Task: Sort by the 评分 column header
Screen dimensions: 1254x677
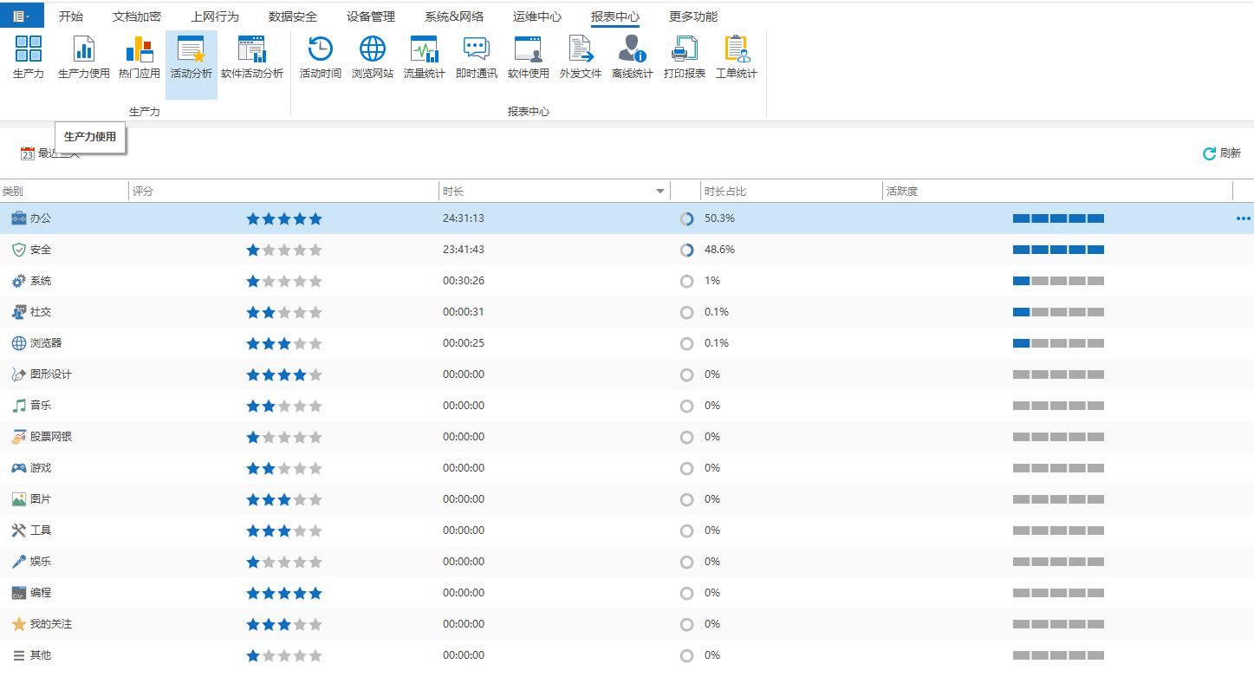Action: (x=284, y=192)
